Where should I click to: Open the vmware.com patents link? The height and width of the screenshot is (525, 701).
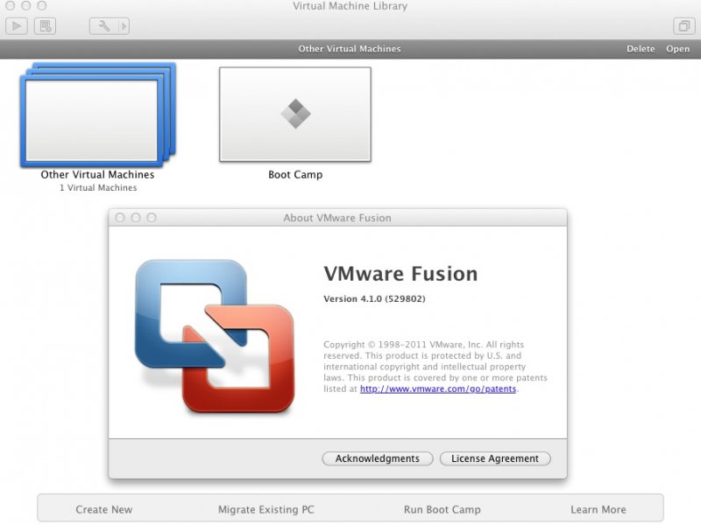pos(438,388)
